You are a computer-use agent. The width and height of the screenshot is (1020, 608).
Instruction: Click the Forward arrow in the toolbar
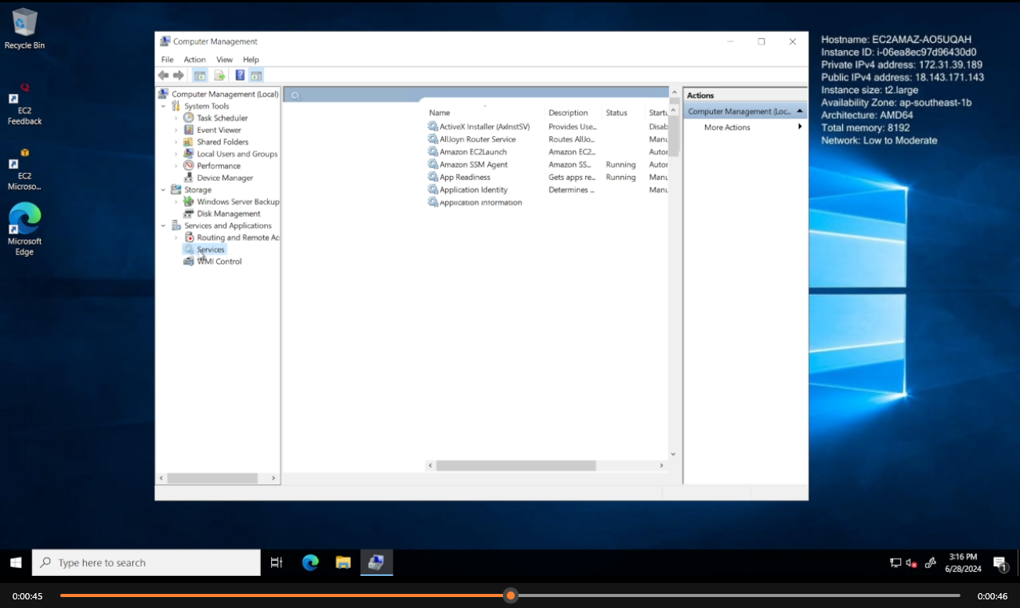point(179,75)
